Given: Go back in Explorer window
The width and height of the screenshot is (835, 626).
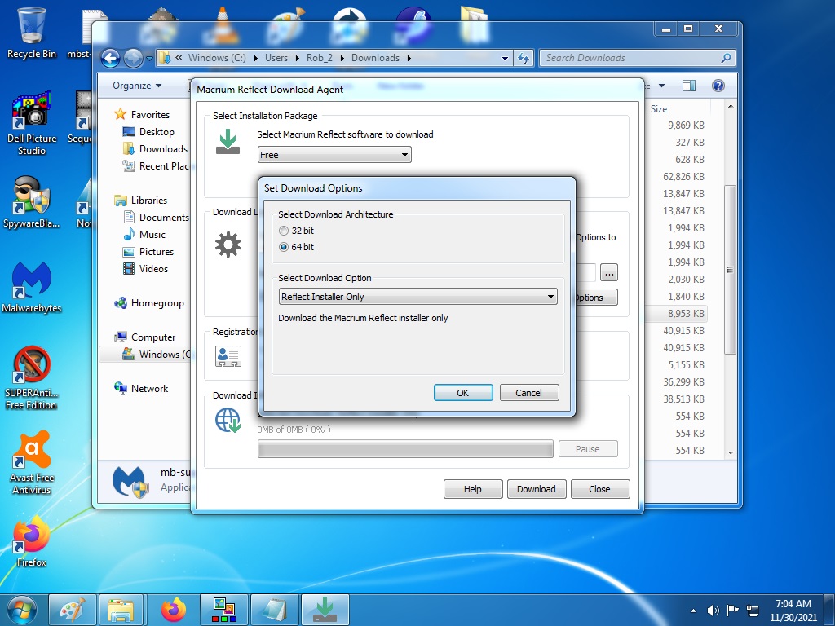Looking at the screenshot, I should 110,58.
